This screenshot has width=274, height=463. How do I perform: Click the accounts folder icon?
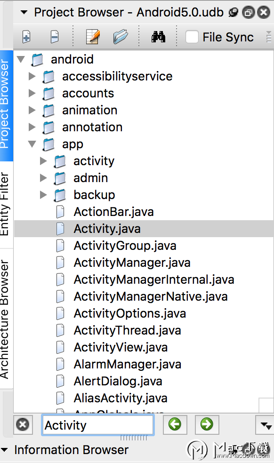49,93
